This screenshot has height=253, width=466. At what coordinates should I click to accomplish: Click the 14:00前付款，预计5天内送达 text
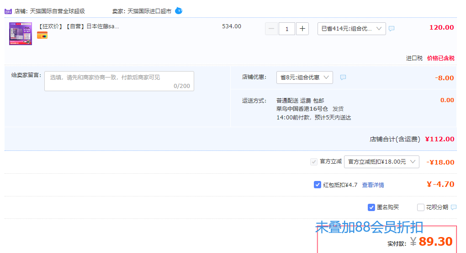(313, 118)
